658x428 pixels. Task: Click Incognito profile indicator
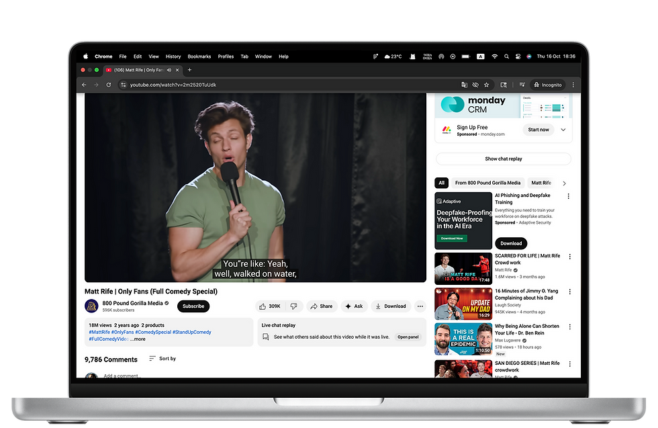[548, 85]
